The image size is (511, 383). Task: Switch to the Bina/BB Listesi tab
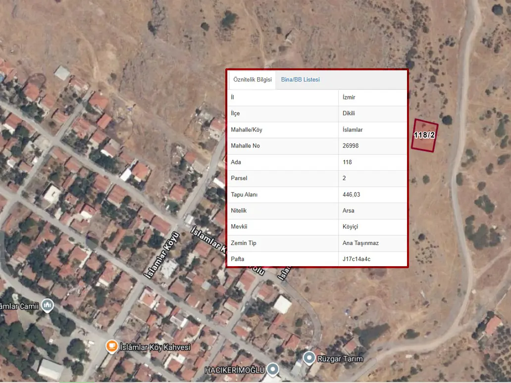300,80
